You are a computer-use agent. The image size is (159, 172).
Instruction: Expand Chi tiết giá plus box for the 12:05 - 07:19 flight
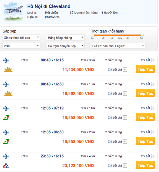[x=125, y=117]
